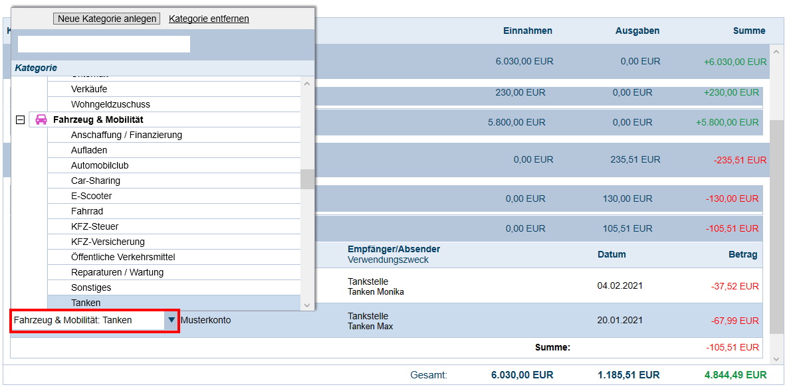Click the 235,51 EUR Ausgaben value

tap(635, 159)
